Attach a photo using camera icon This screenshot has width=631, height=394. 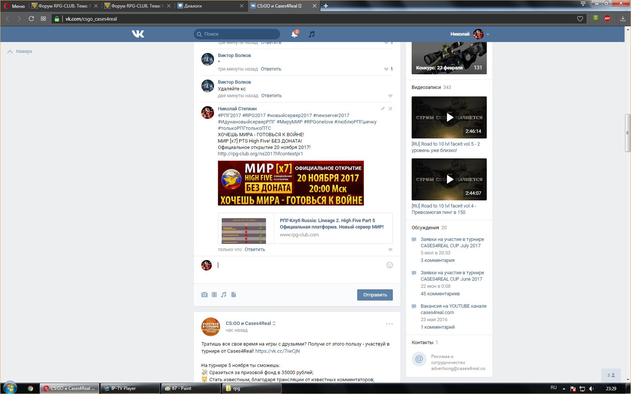pos(204,295)
